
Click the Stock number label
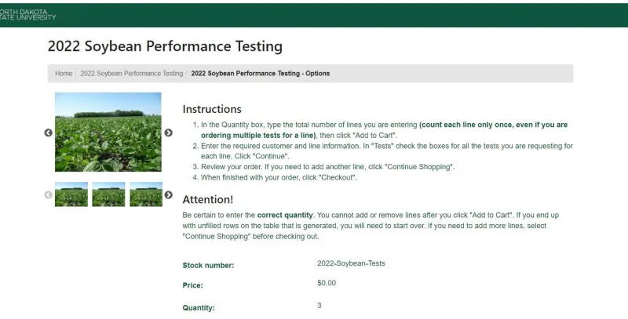point(208,265)
